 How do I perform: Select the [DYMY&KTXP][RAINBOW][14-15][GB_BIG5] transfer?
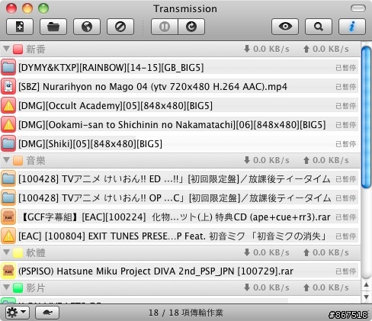tap(179, 67)
